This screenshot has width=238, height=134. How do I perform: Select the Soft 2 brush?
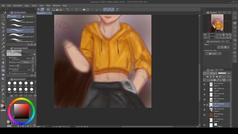[x=20, y=31]
